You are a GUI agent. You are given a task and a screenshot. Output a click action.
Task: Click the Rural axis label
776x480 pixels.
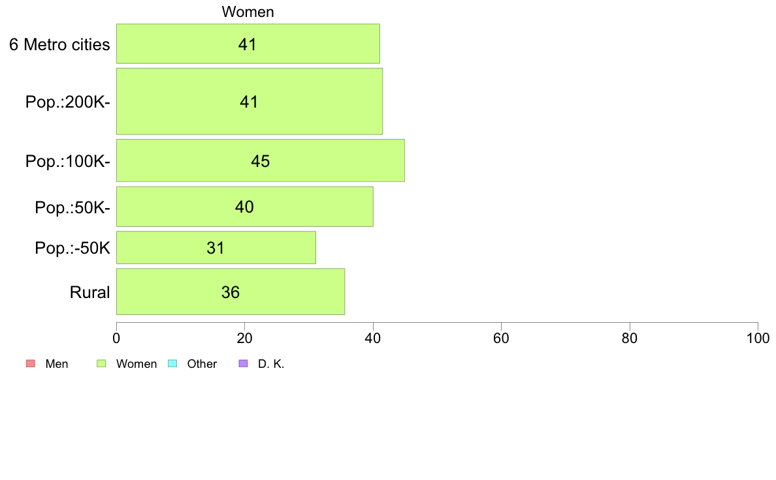click(x=89, y=292)
